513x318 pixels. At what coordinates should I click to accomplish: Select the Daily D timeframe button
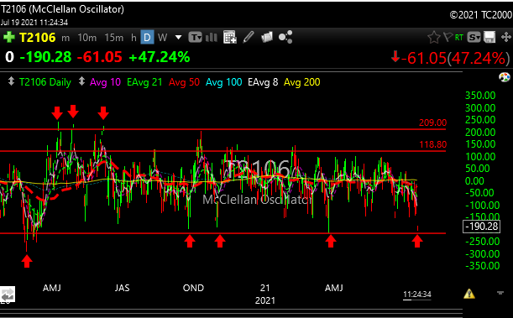click(x=147, y=38)
